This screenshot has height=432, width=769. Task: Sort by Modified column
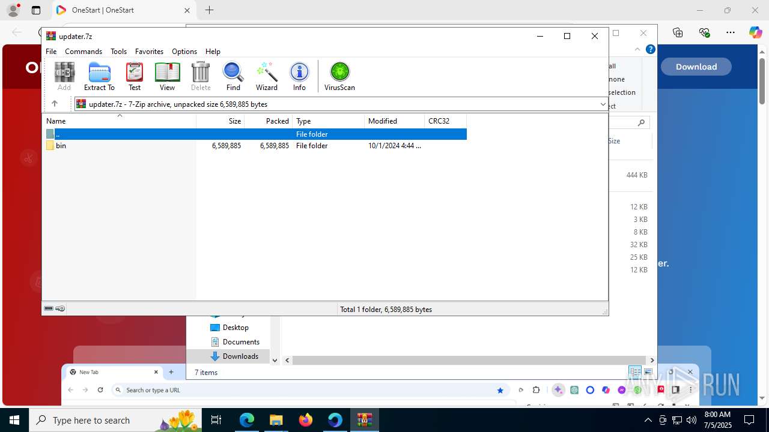tap(394, 121)
